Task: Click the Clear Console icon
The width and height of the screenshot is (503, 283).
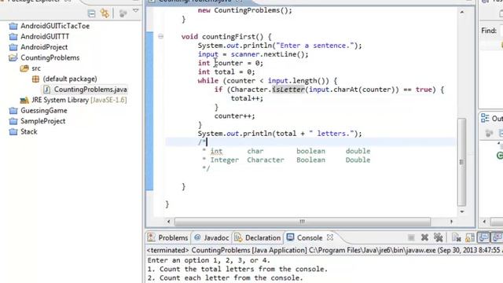Action: 456,237
